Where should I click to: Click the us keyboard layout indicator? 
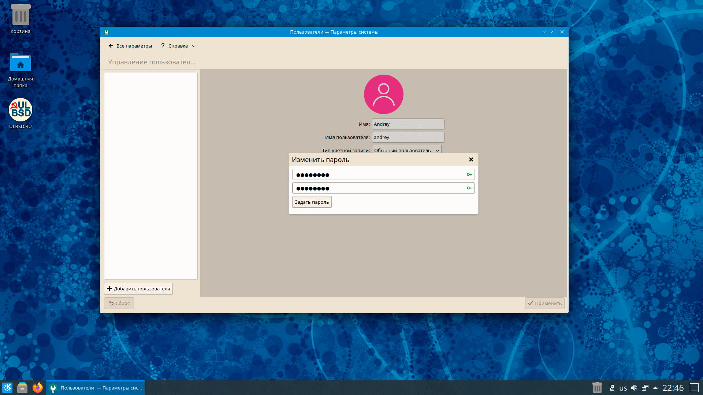coord(623,388)
